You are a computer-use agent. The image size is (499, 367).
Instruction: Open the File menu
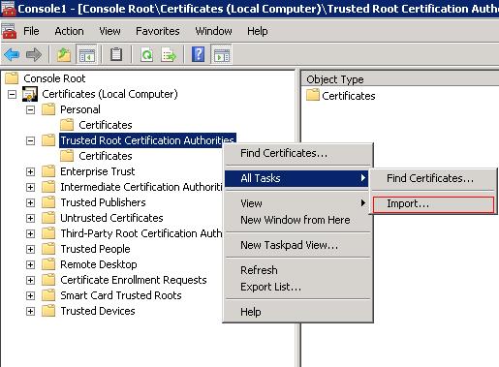[x=31, y=31]
